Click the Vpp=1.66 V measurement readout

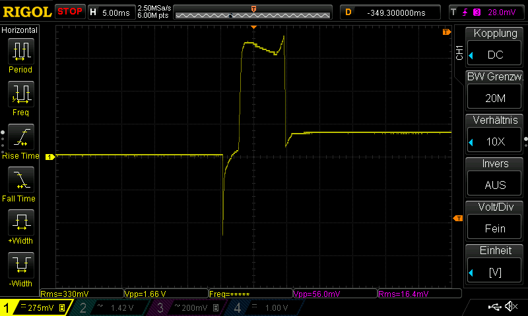pos(166,294)
